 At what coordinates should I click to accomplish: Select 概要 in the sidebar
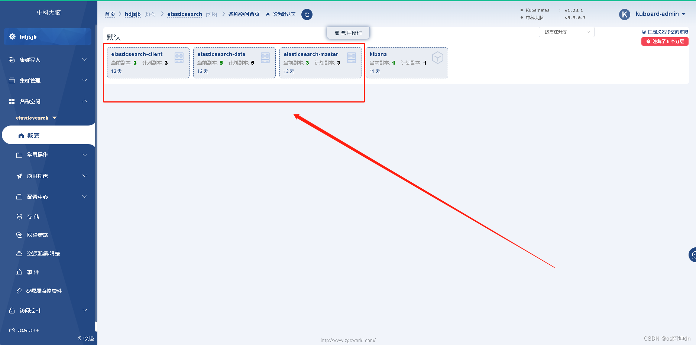49,136
